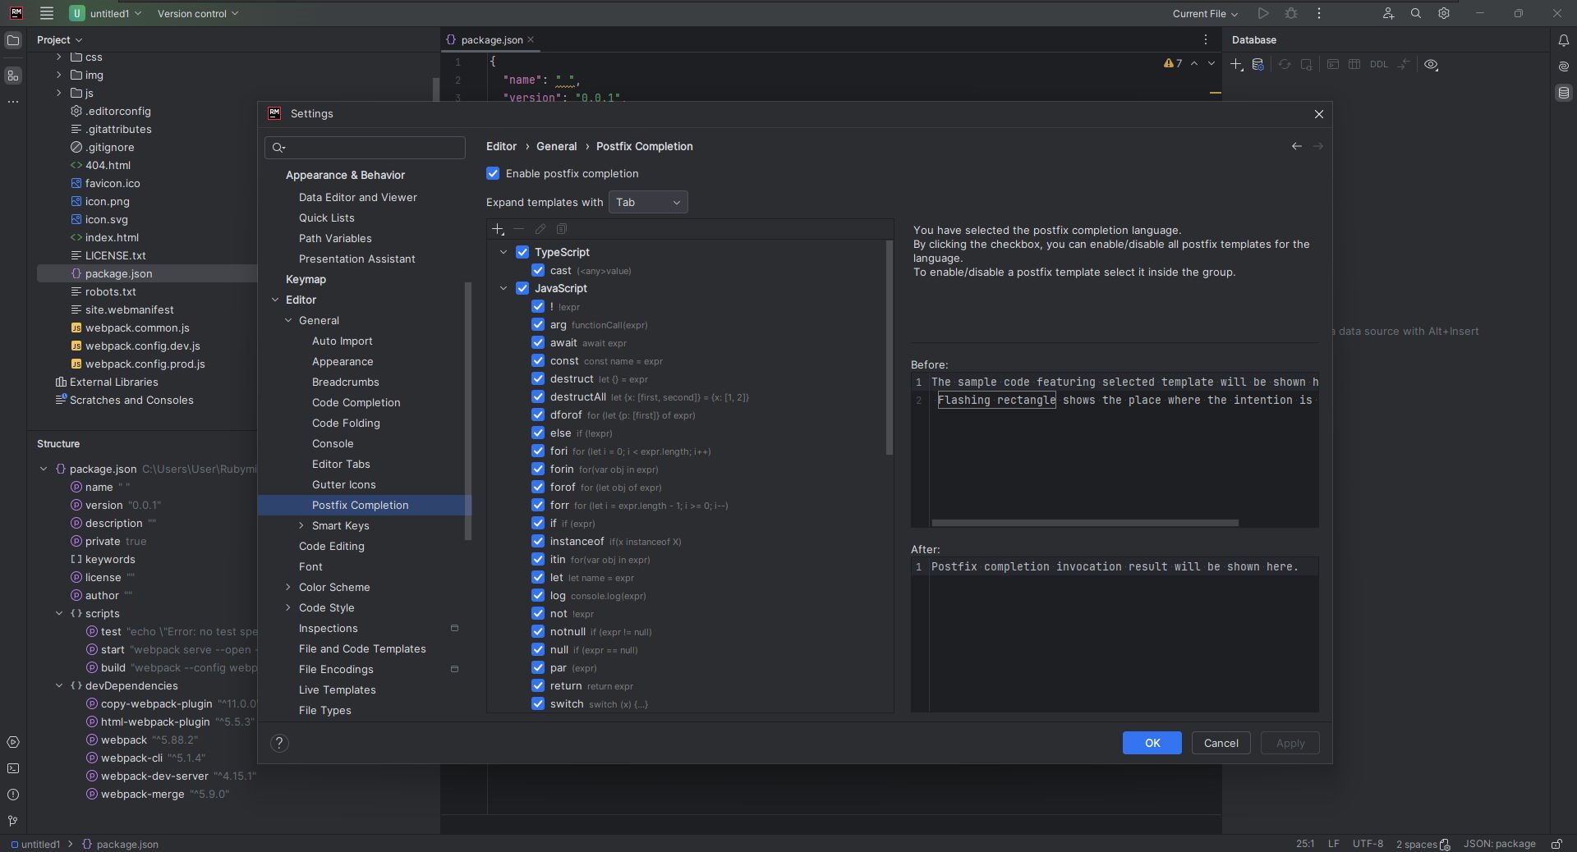Viewport: 1577px width, 852px height.
Task: Expand Smart Keys settings node
Action: coord(301,525)
